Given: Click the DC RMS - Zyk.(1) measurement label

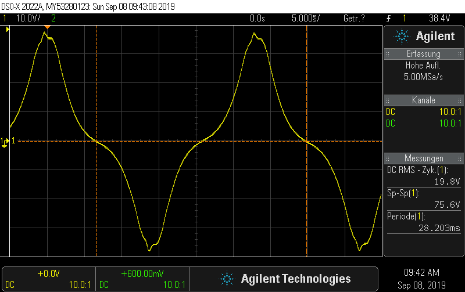Looking at the screenshot, I should (x=417, y=170).
